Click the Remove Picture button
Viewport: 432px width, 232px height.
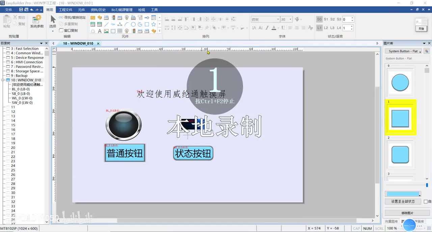[407, 213]
